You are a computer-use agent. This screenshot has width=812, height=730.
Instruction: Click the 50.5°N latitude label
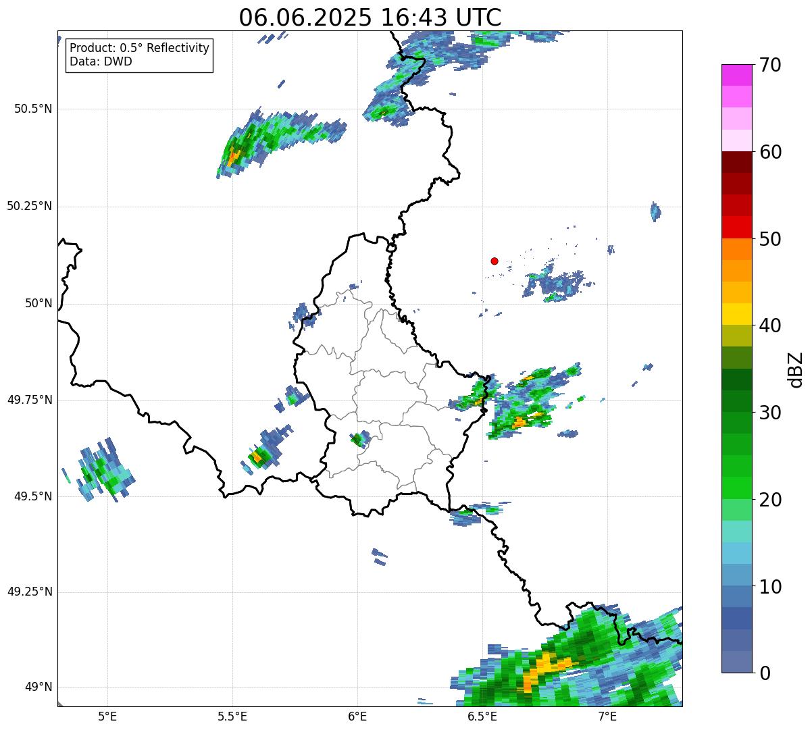(x=32, y=109)
